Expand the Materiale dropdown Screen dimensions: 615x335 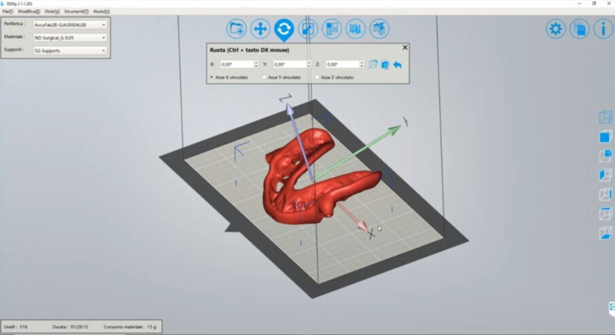(69, 37)
